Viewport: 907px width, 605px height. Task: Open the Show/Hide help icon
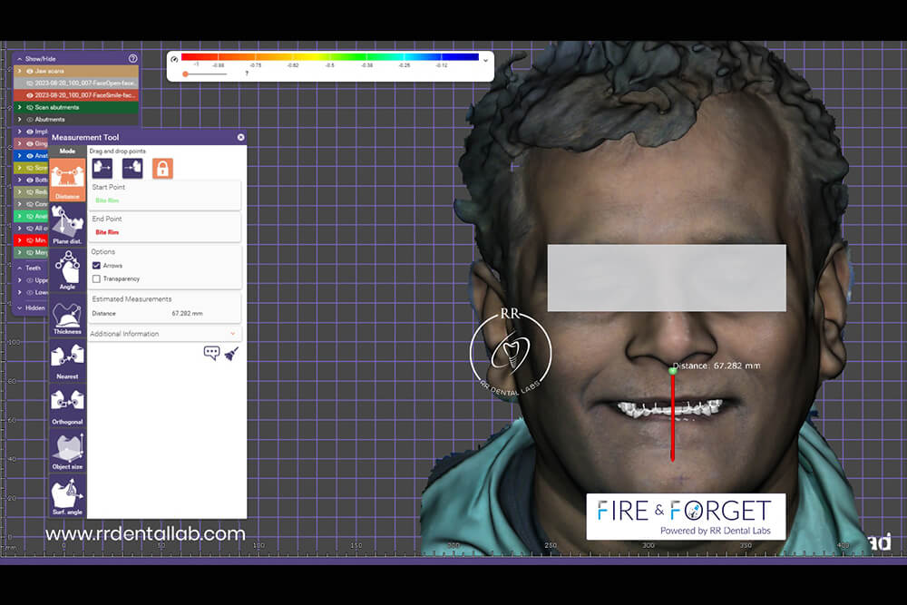pos(133,58)
